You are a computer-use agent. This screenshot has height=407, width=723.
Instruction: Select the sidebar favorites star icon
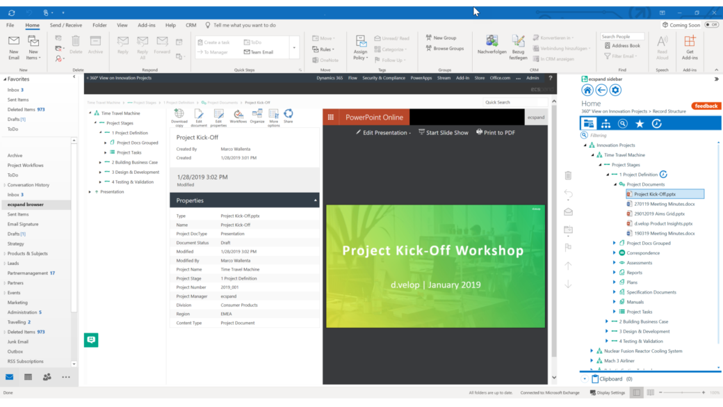(640, 124)
